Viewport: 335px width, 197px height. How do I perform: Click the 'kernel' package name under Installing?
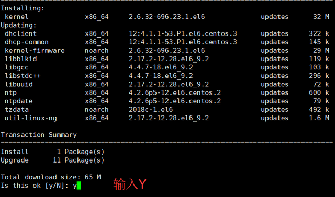16,17
